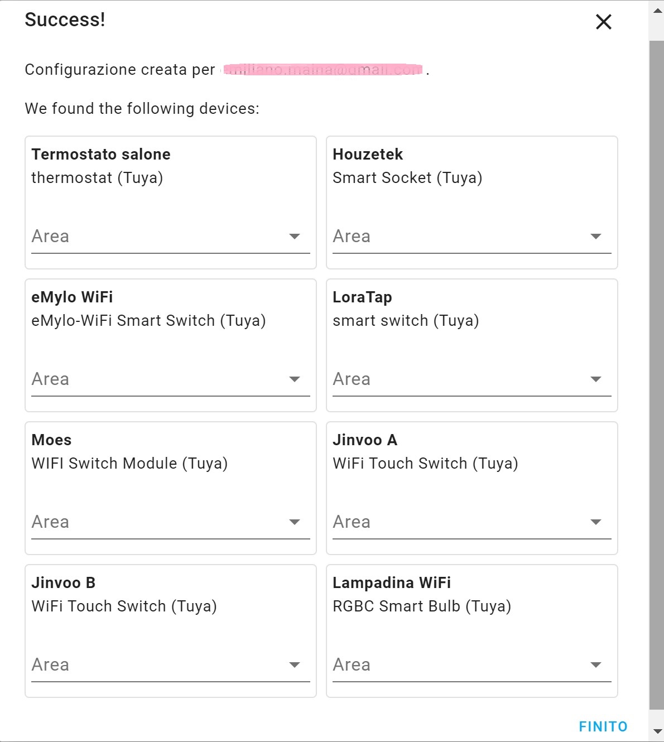Expand Area dropdown arrow for Jinvoo B
This screenshot has width=664, height=742.
pos(295,665)
